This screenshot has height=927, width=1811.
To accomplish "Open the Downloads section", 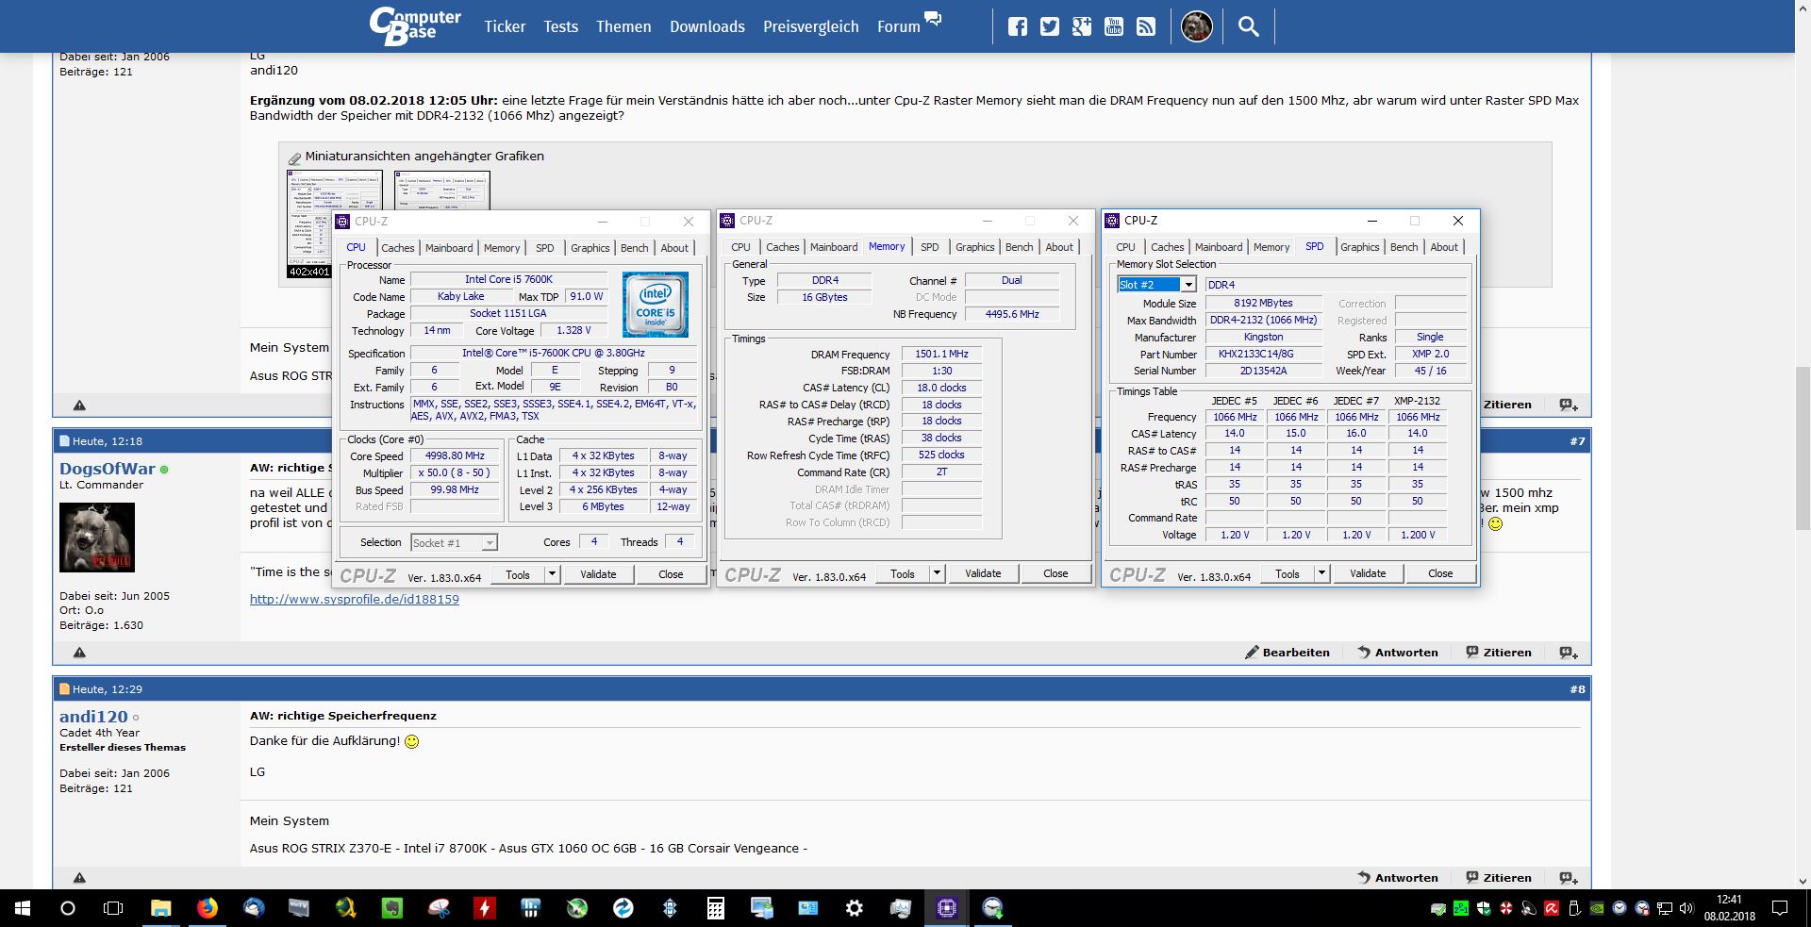I will (707, 26).
